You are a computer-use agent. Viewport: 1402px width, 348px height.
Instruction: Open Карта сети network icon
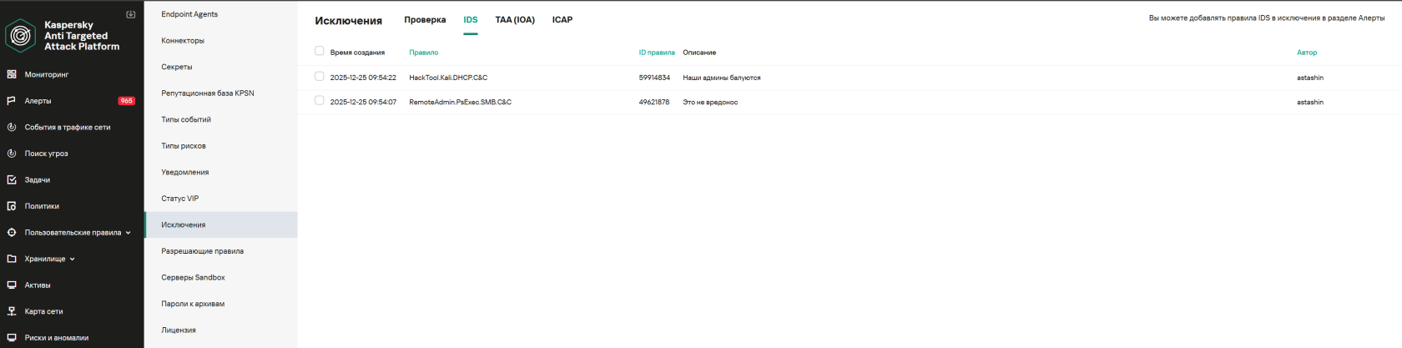pos(12,311)
